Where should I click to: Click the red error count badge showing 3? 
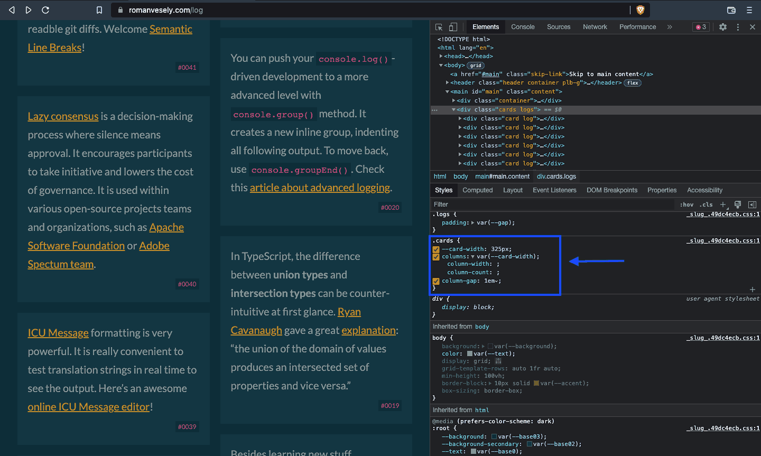(701, 26)
